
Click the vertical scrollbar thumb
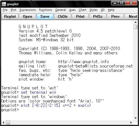[135, 27]
